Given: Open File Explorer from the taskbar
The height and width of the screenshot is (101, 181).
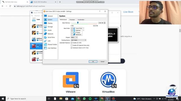Looking at the screenshot, I should tap(61, 98).
